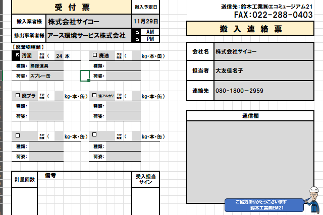
Task: Select the quantity cell showing 24
Action: pyautogui.click(x=59, y=56)
